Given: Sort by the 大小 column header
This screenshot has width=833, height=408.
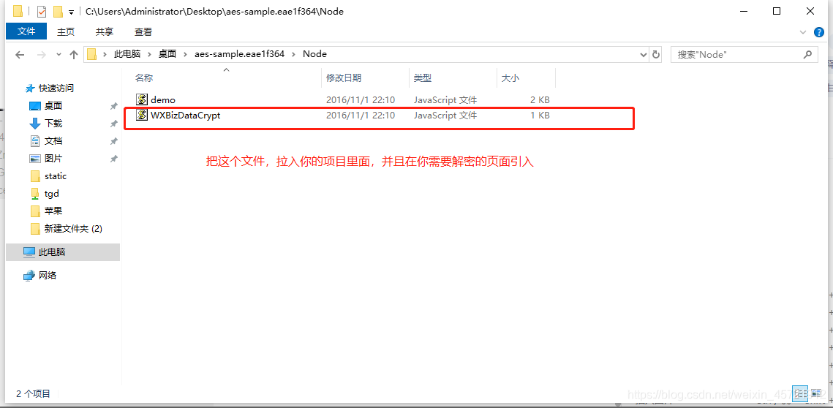Looking at the screenshot, I should tap(510, 78).
